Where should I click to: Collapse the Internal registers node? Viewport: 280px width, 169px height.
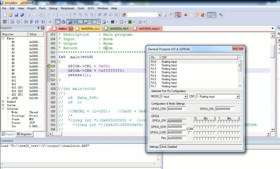[3, 109]
